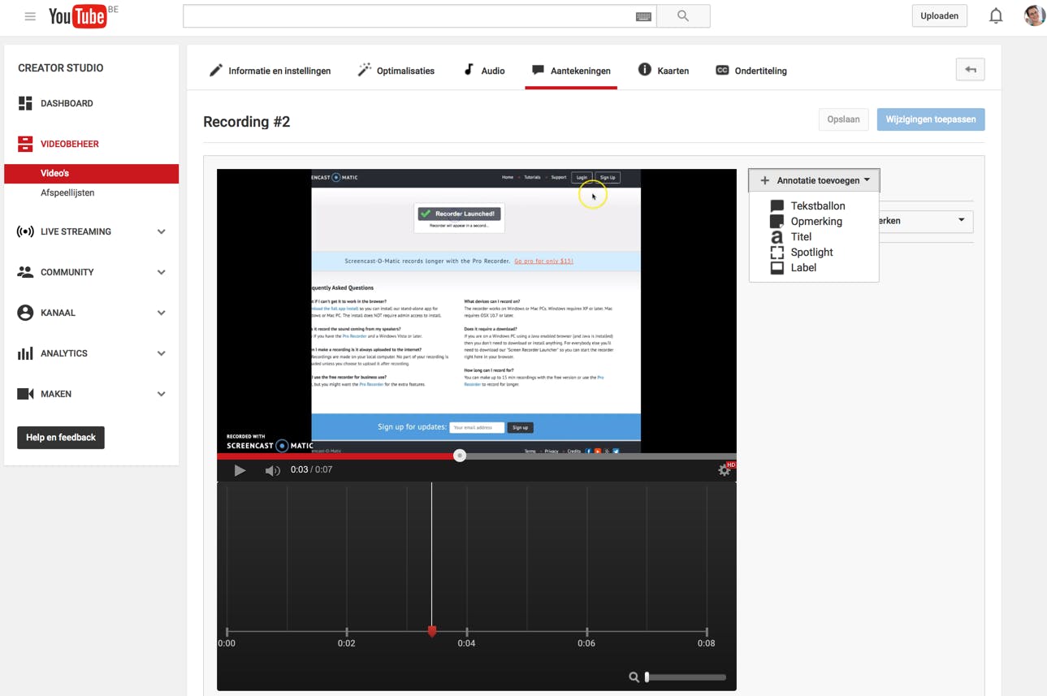Expand the Live Streaming section
1047x696 pixels.
tap(161, 231)
